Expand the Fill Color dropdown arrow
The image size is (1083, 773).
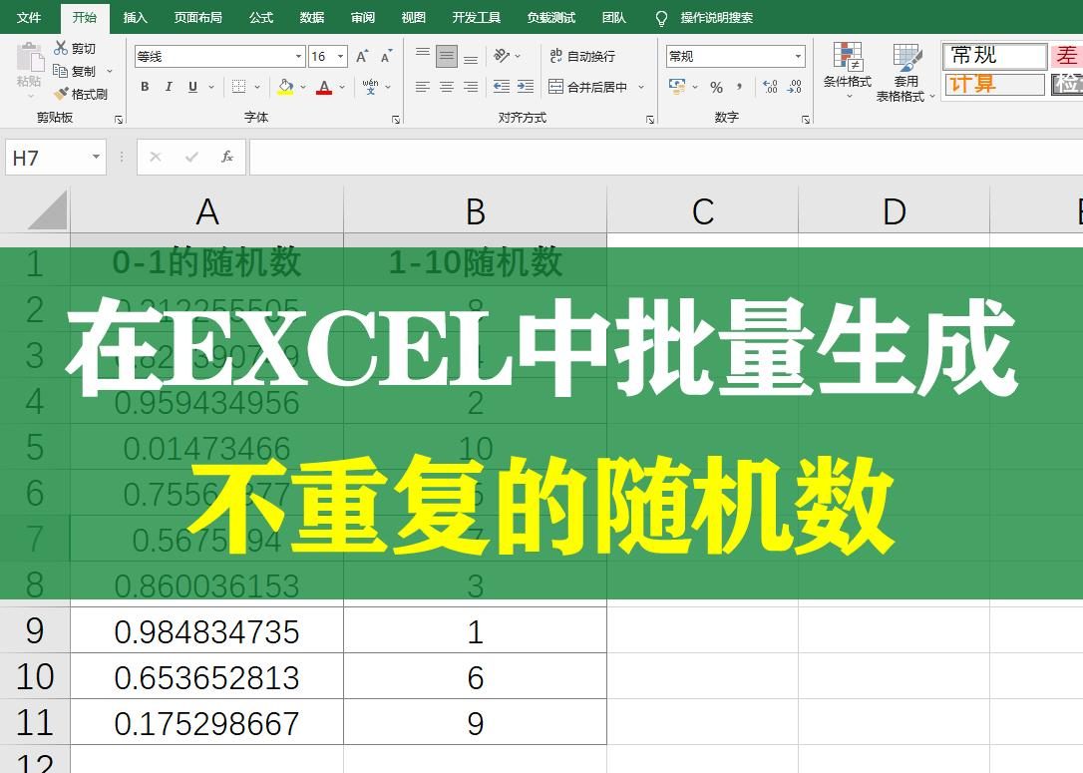302,87
